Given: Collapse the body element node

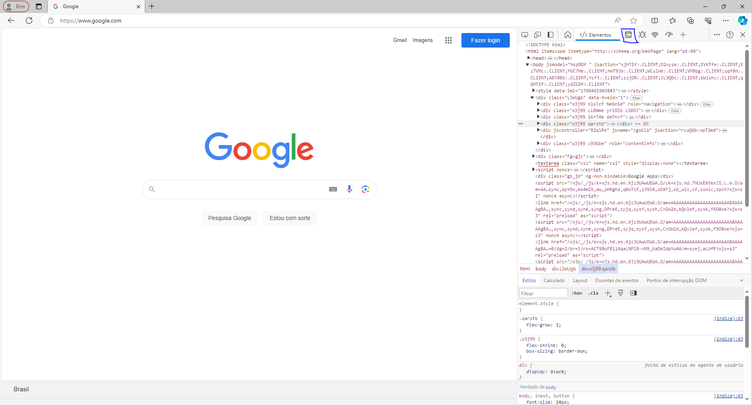Looking at the screenshot, I should pos(527,64).
